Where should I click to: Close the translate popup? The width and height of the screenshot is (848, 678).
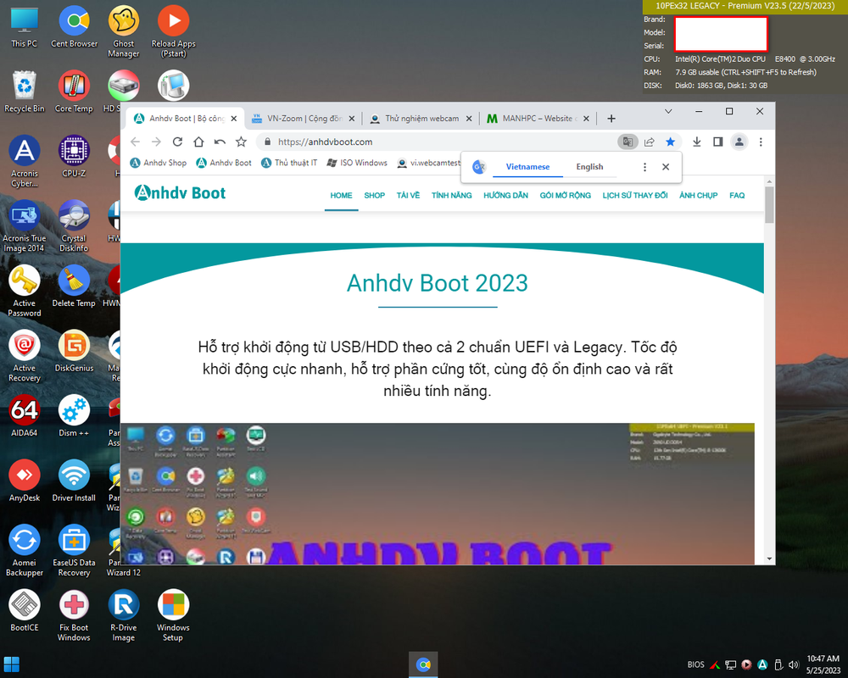(x=666, y=167)
